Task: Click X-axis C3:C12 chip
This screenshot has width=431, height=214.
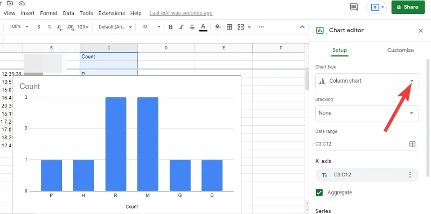Action: (367, 175)
